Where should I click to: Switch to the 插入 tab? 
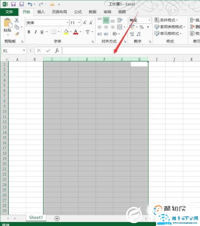pos(41,12)
